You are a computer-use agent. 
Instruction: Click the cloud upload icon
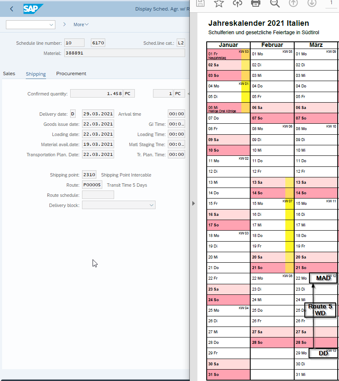pos(238,3)
